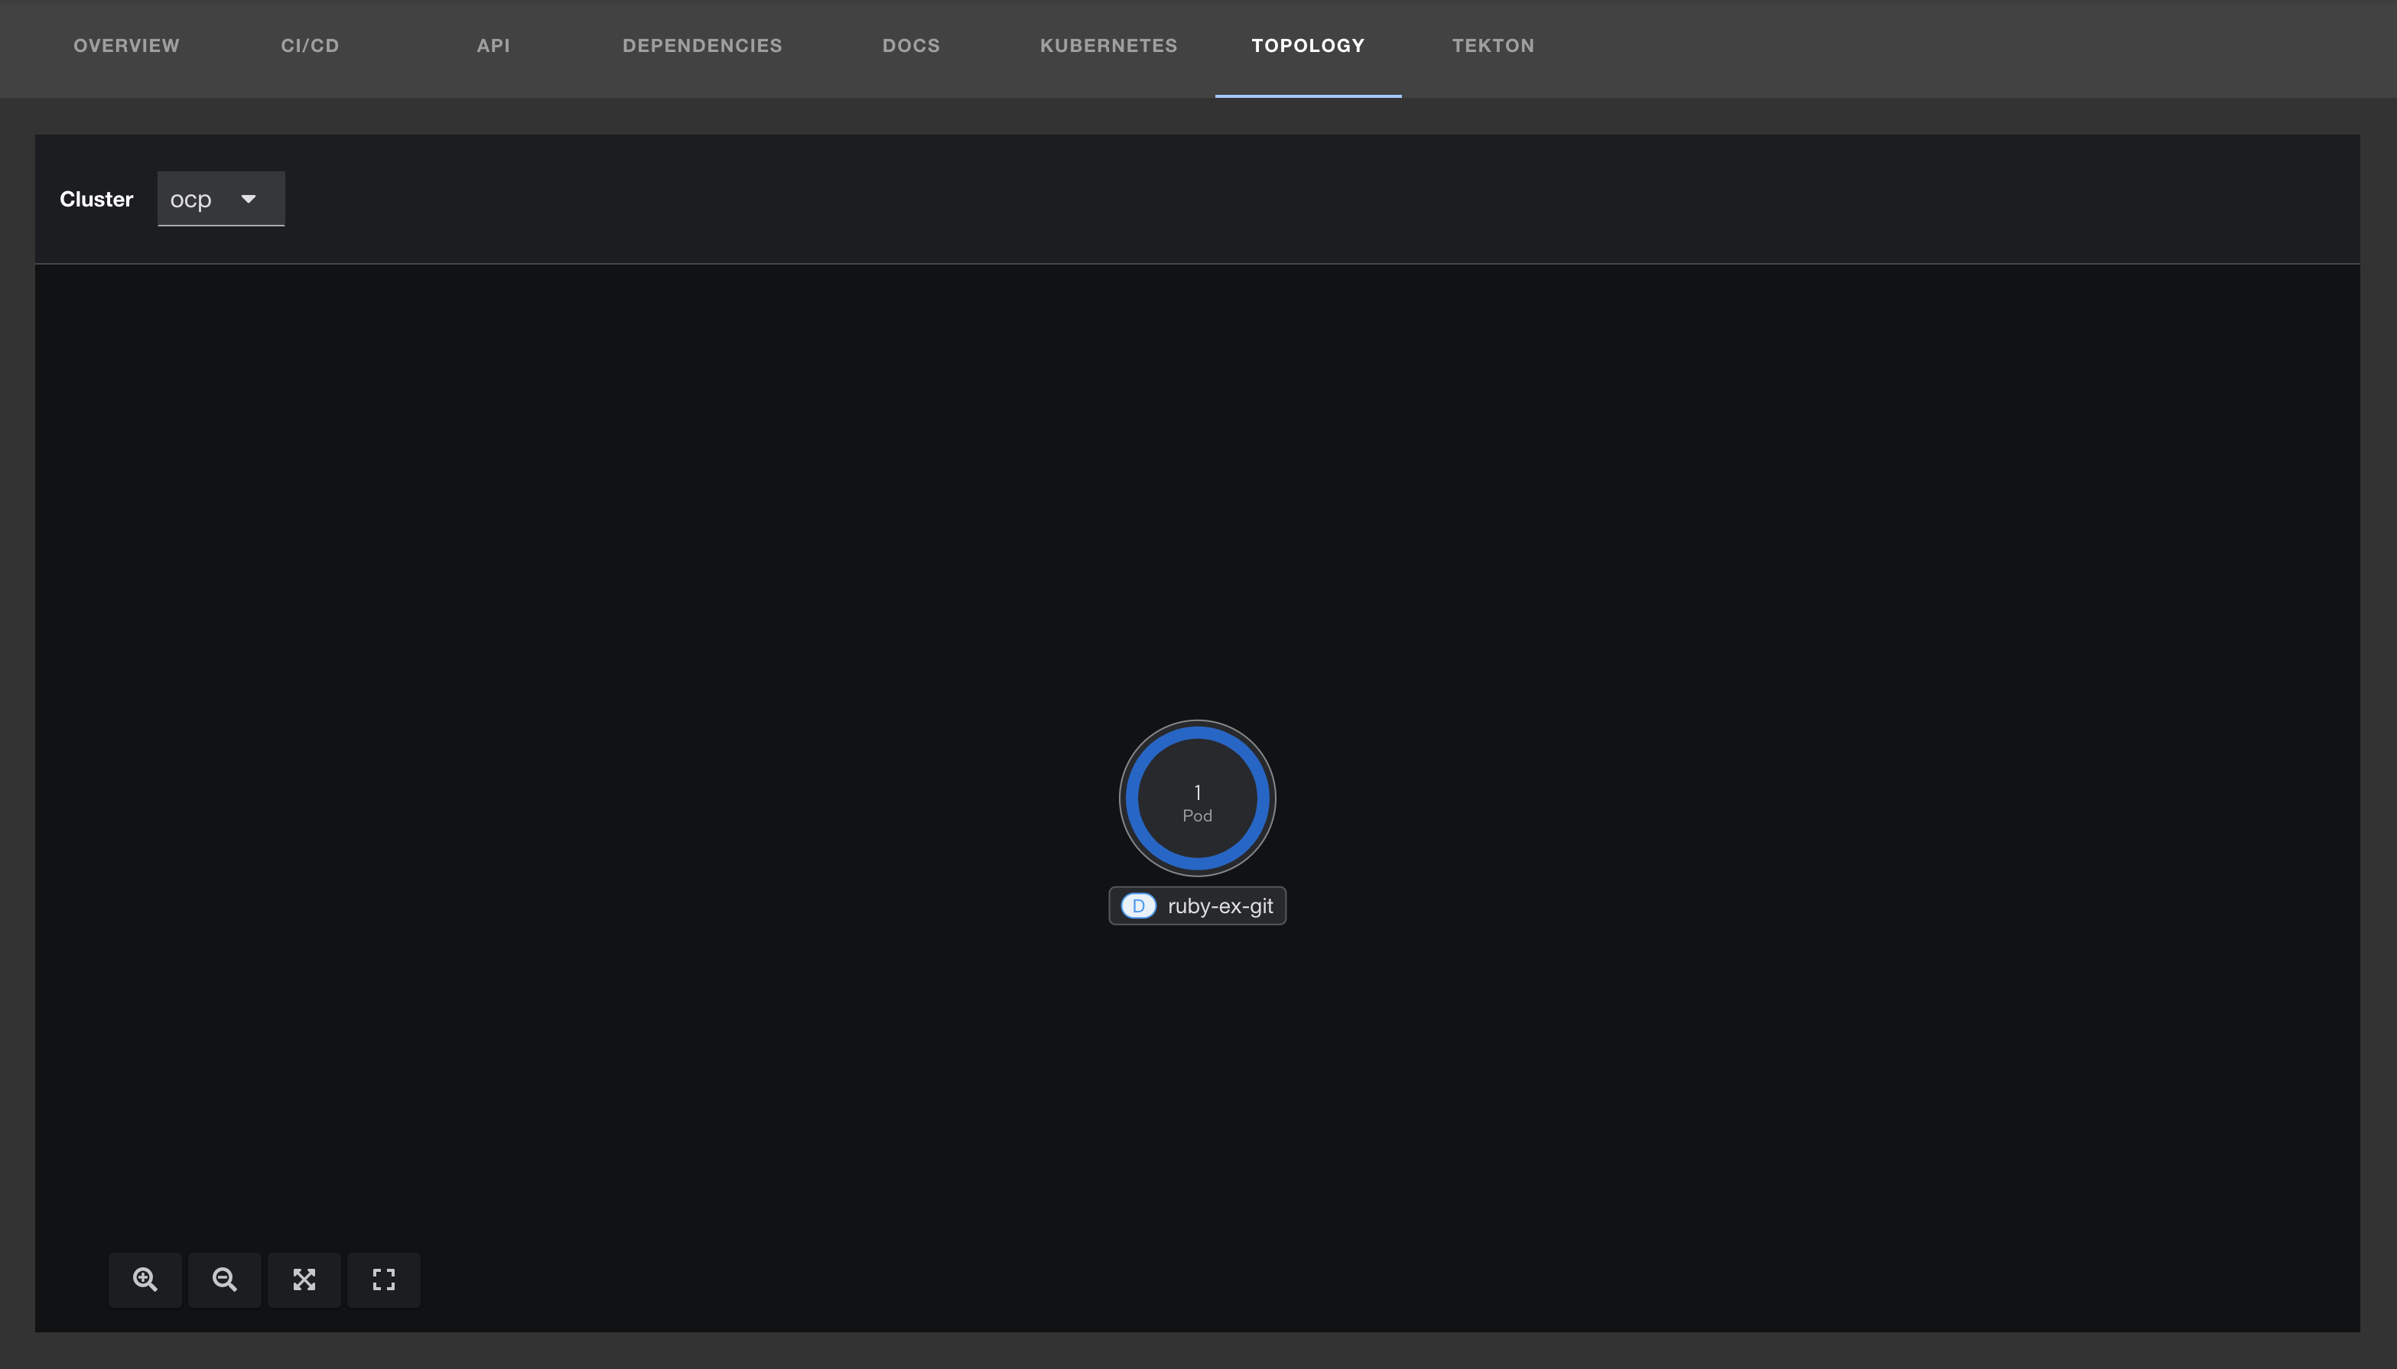Open the Dependencies tab
The height and width of the screenshot is (1369, 2397).
(701, 45)
